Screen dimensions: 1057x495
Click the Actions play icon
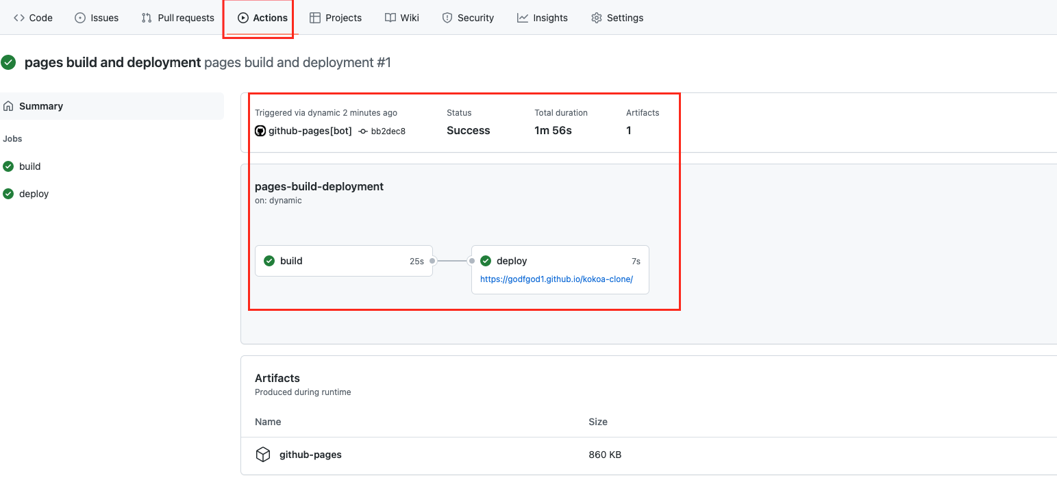pos(243,18)
